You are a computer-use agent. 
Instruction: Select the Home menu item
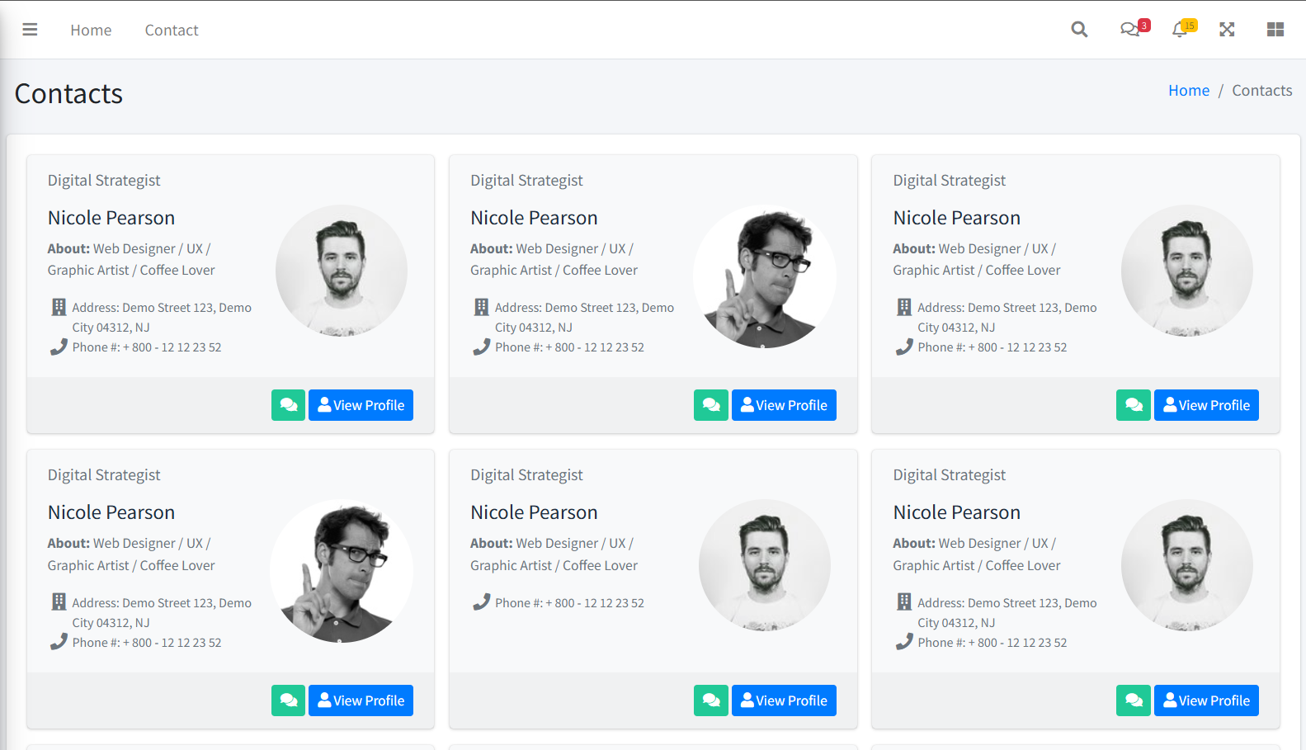[91, 30]
